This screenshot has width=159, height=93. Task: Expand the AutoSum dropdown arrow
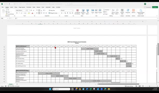(110, 10)
